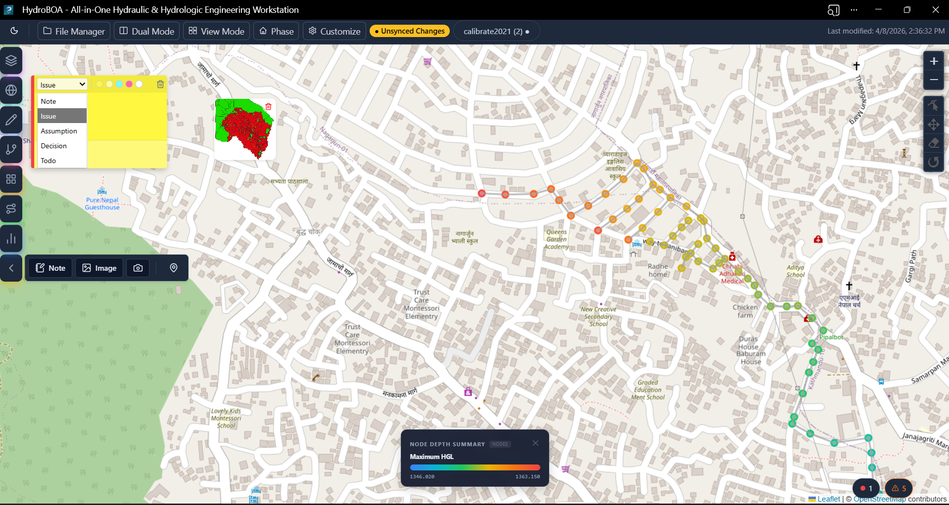Delete the sticky note with trash icon
This screenshot has width=949, height=505.
160,84
